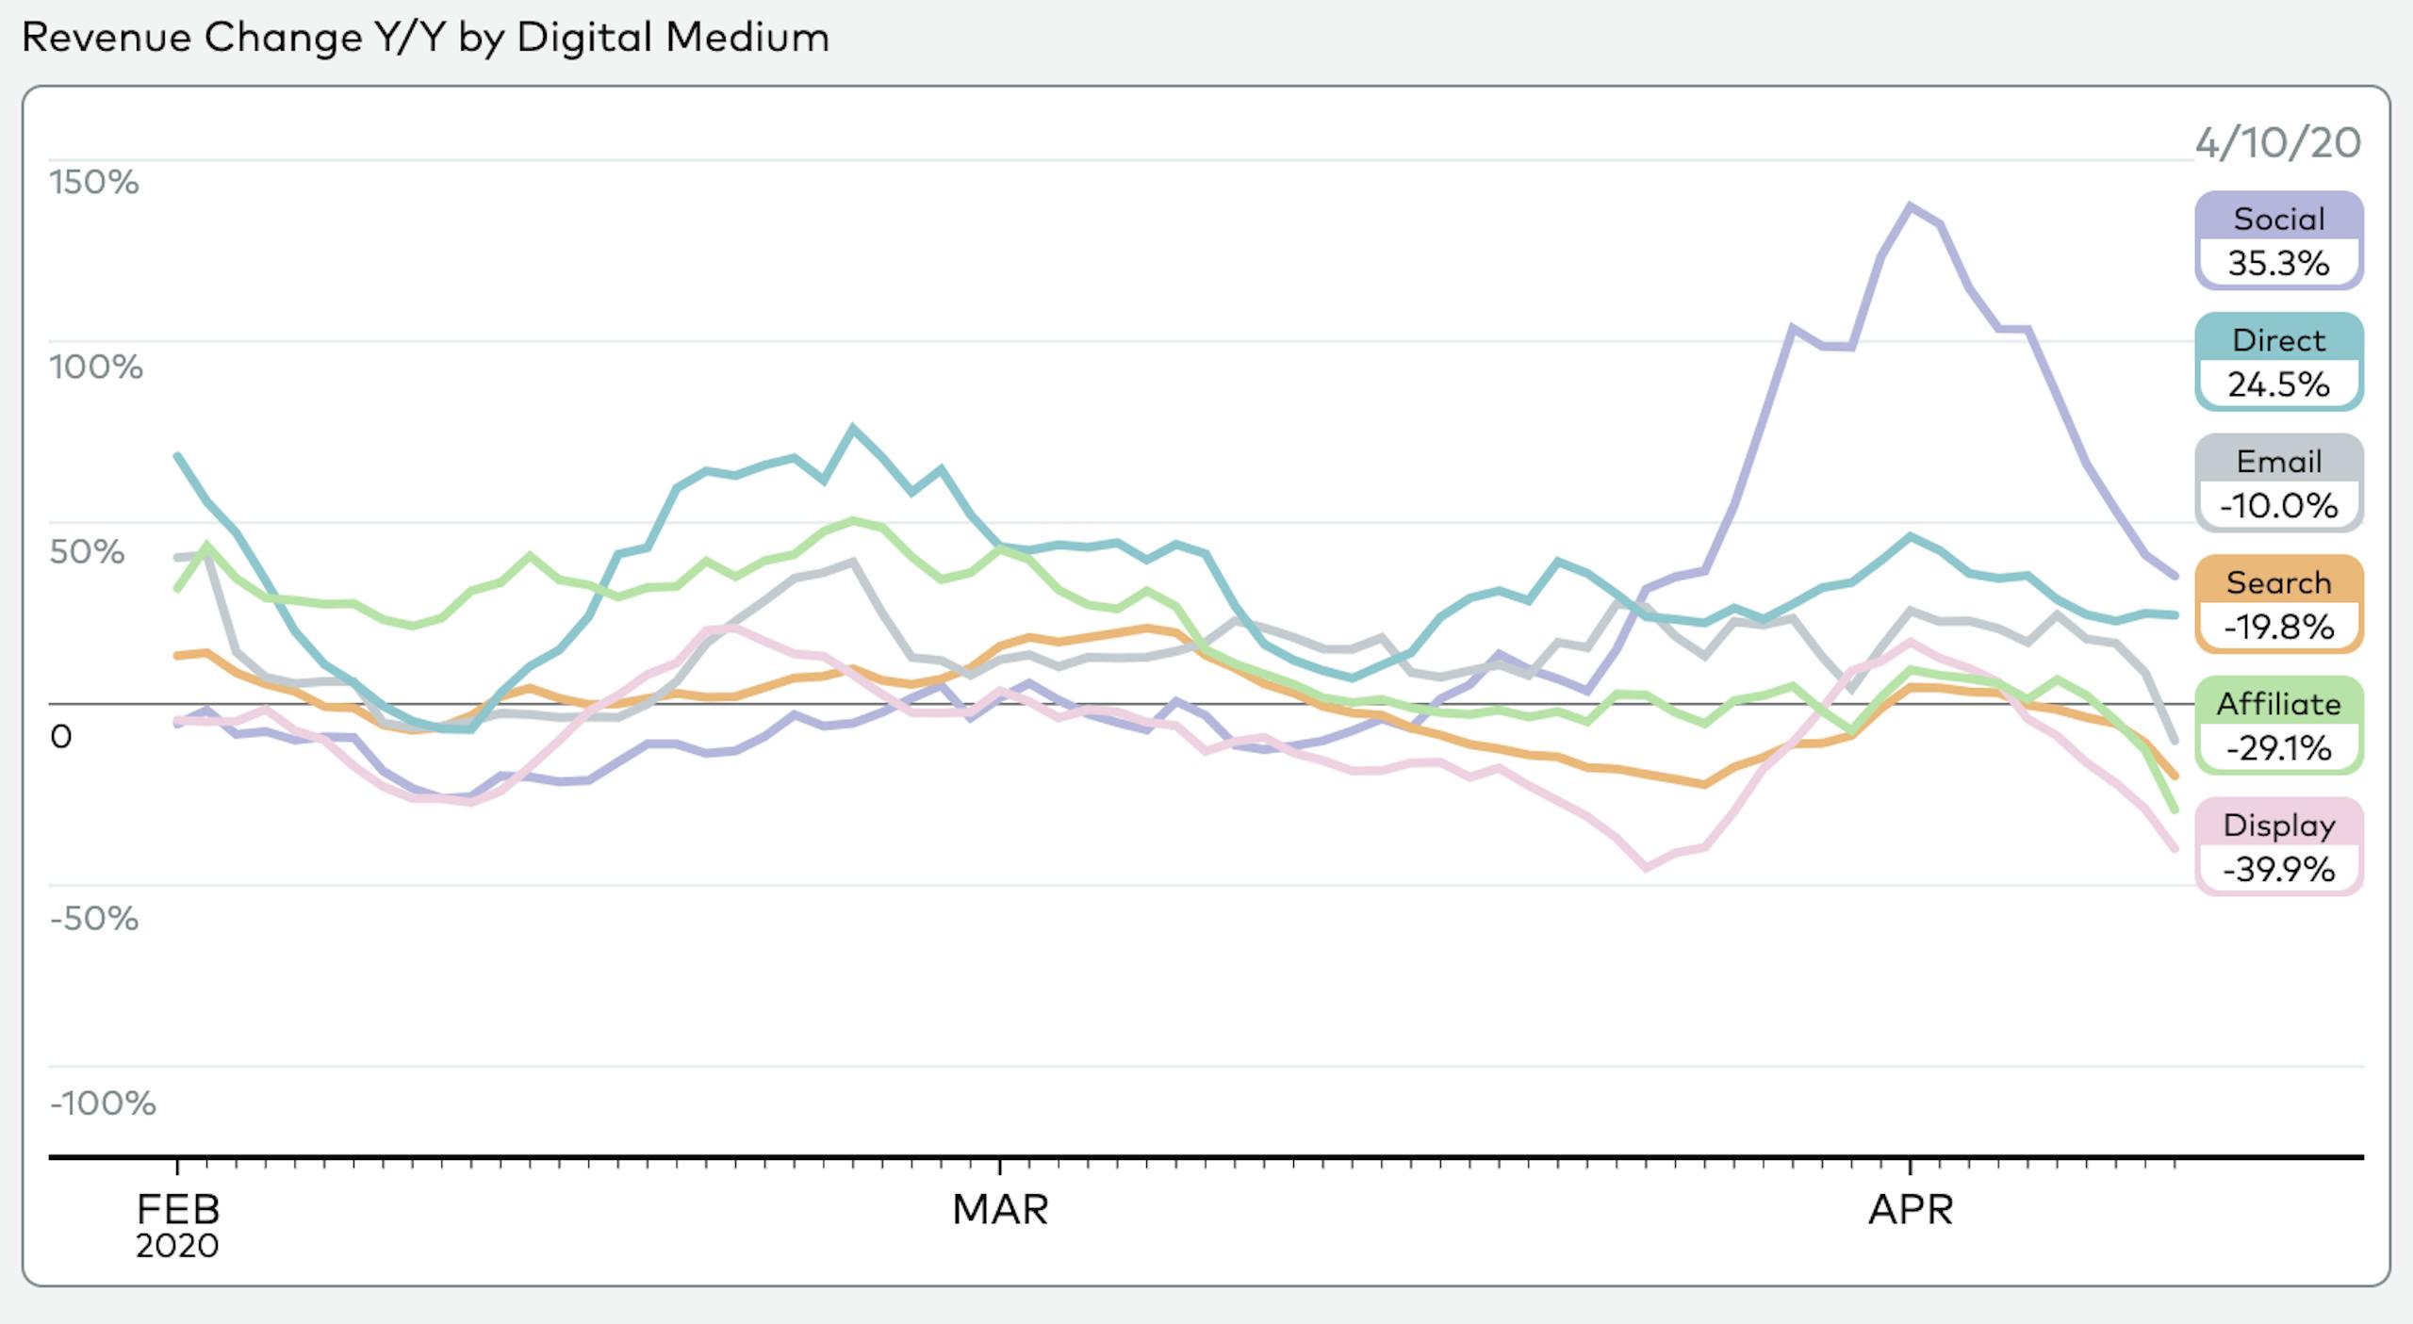This screenshot has width=2413, height=1324.
Task: Click the MAR axis label
Action: point(1000,1209)
